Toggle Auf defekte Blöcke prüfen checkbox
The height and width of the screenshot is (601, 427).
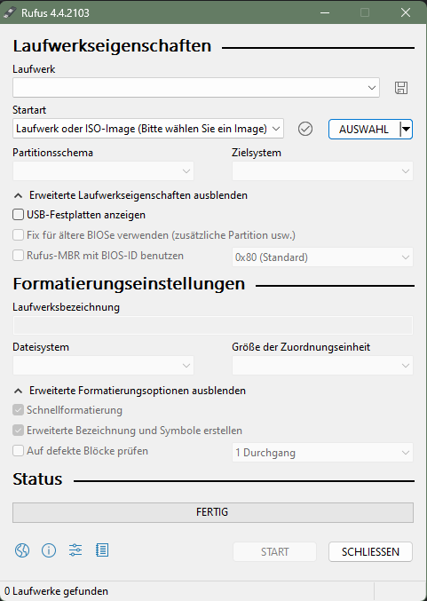(x=18, y=451)
